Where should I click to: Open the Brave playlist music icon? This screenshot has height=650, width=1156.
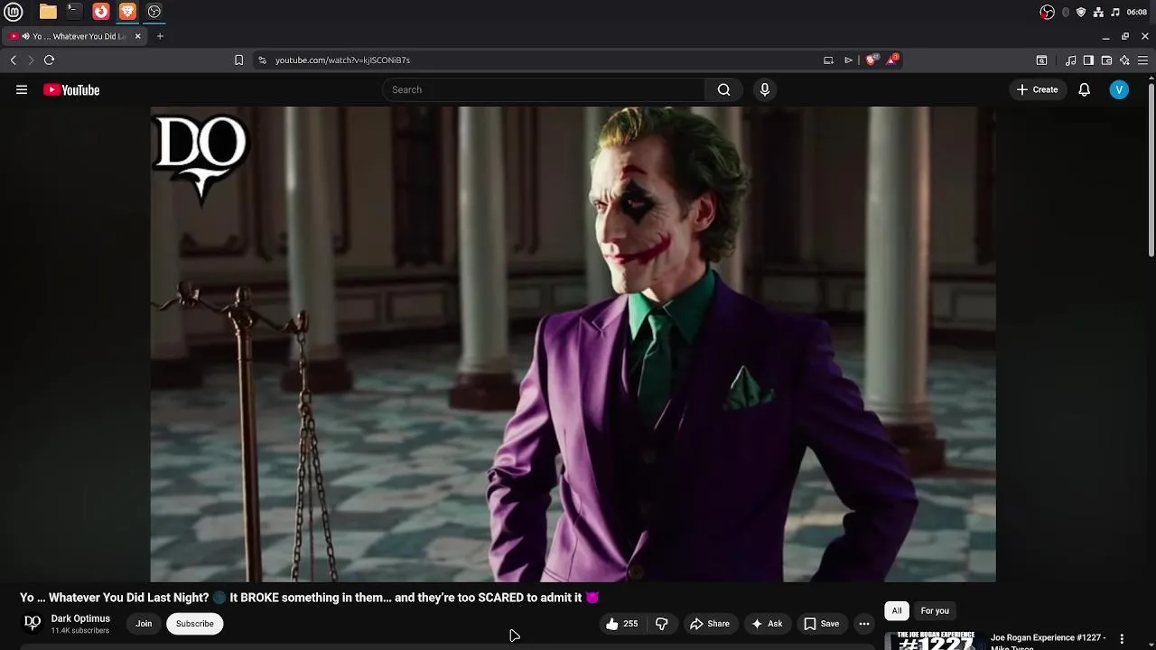pos(1070,60)
